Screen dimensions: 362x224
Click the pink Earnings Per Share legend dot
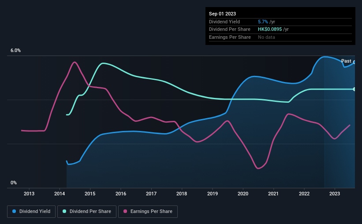pyautogui.click(x=125, y=211)
